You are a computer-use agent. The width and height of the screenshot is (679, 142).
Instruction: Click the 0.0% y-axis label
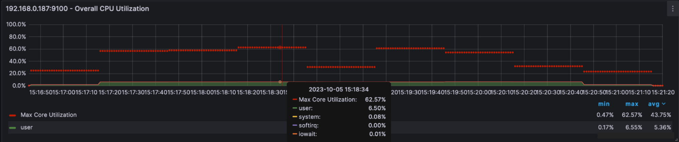coord(19,86)
